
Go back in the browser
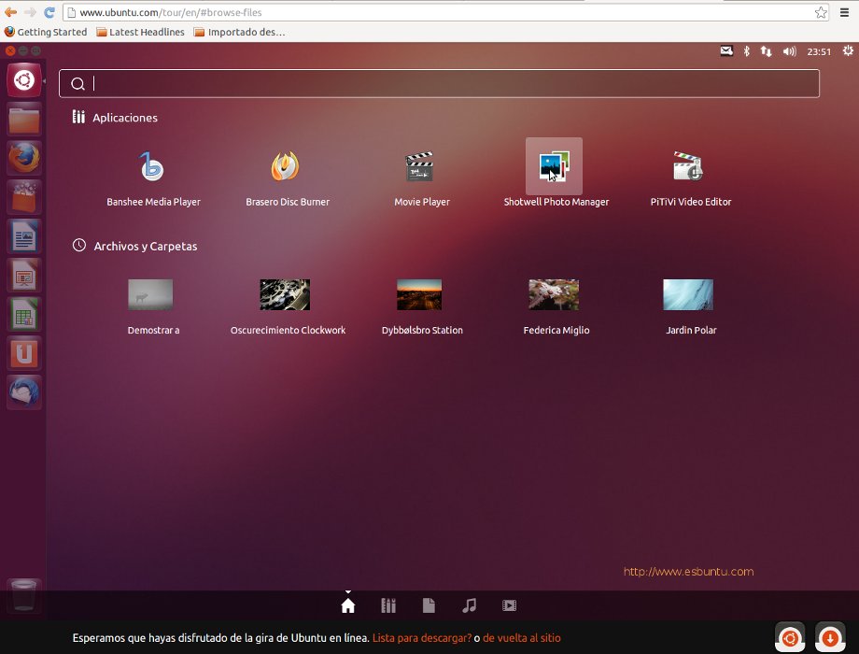(10, 12)
